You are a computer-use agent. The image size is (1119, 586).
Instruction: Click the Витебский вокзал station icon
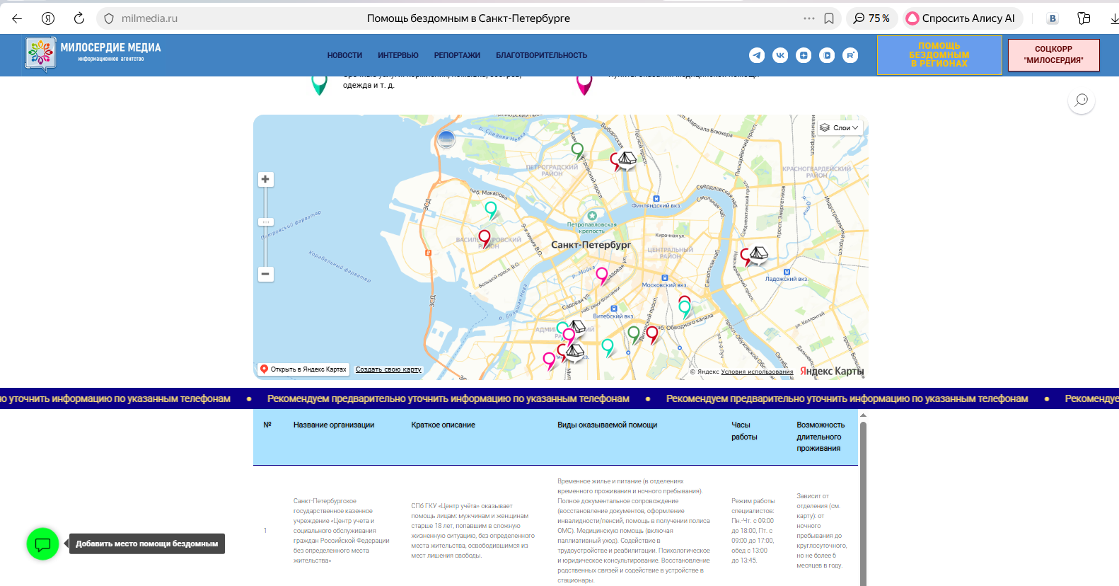[x=613, y=309]
